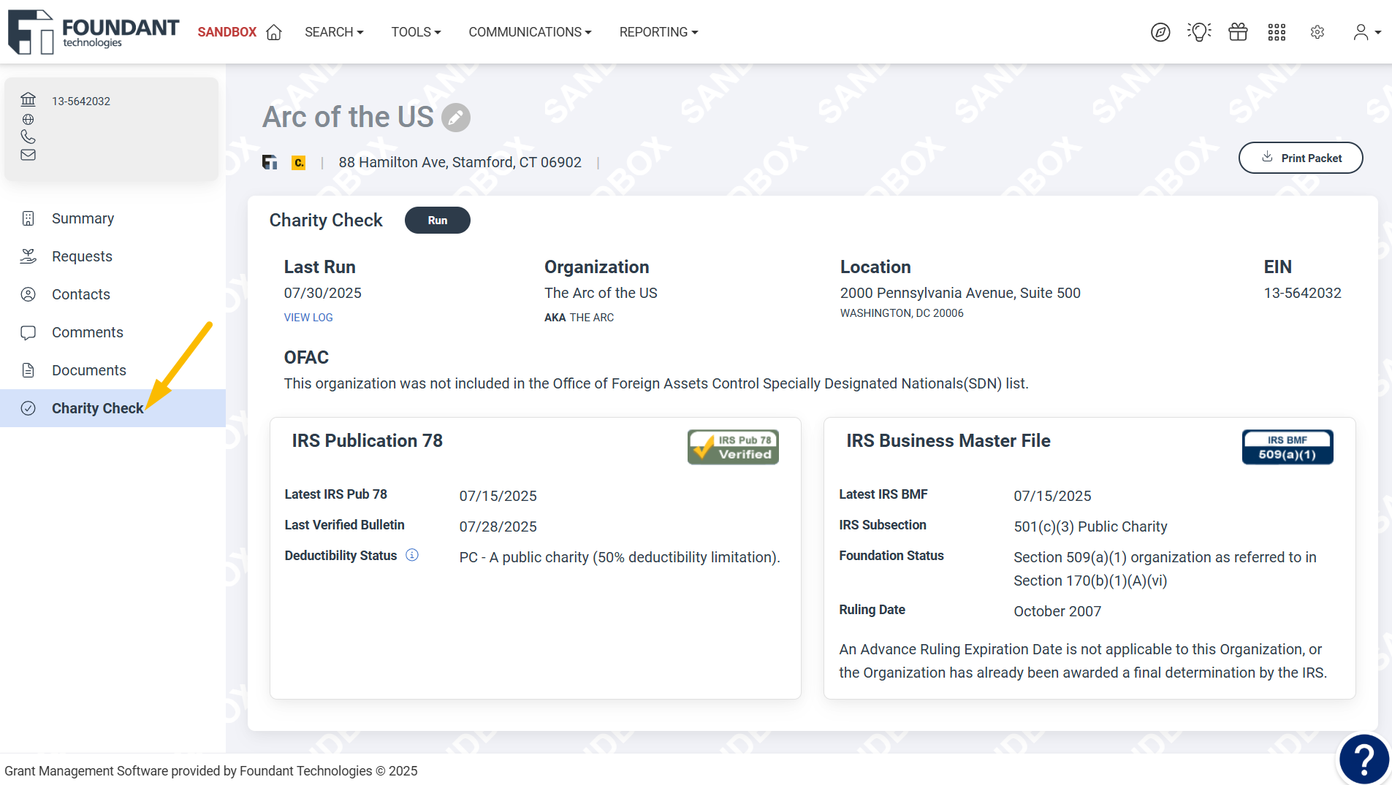This screenshot has height=785, width=1392.
Task: Expand the REPORTING dropdown menu
Action: coord(658,32)
